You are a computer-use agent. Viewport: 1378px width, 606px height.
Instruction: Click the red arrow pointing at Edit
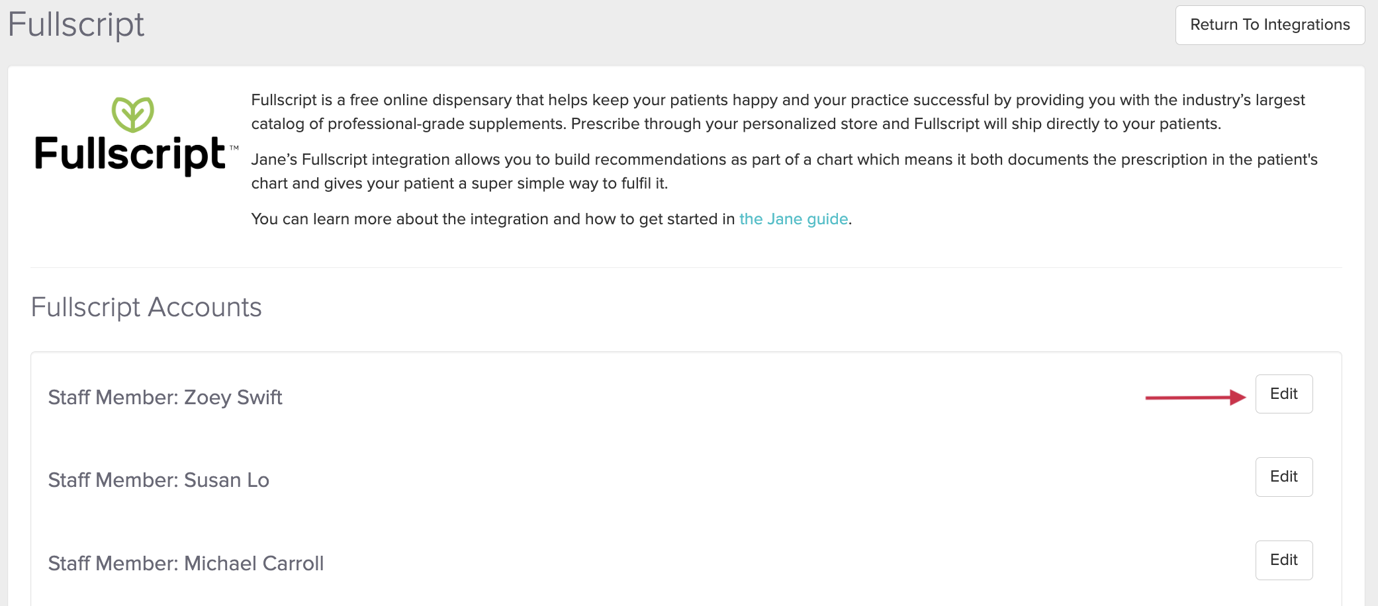coord(1195,397)
